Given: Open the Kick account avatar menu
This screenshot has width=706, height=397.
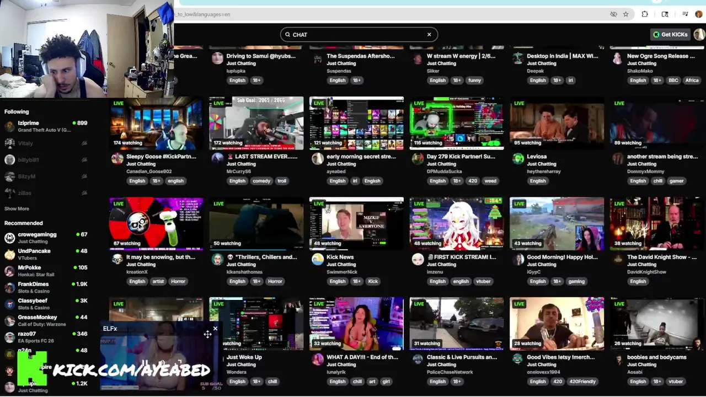Looking at the screenshot, I should 699,34.
